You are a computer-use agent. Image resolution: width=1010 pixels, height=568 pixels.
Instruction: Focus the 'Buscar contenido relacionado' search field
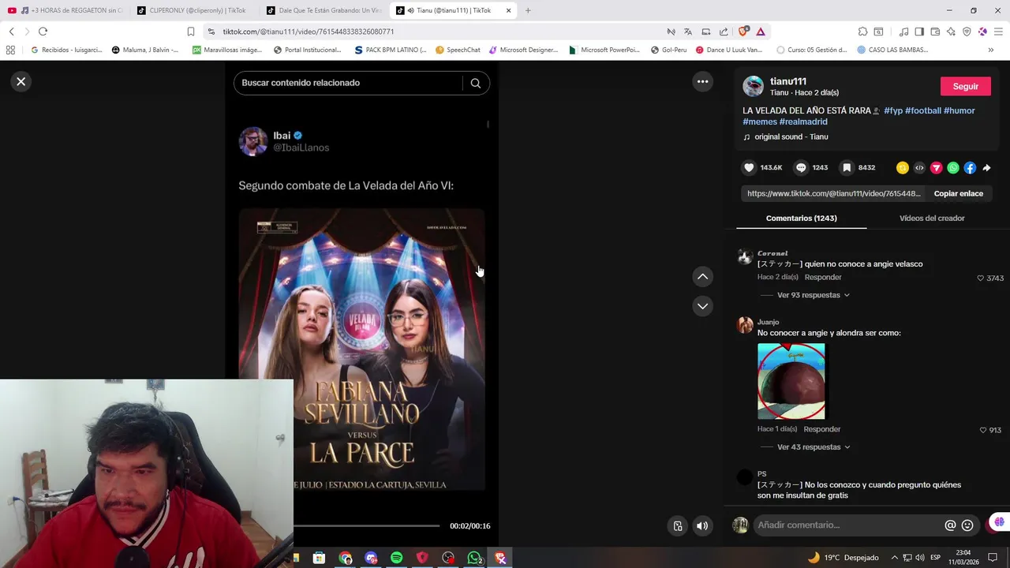(x=350, y=83)
